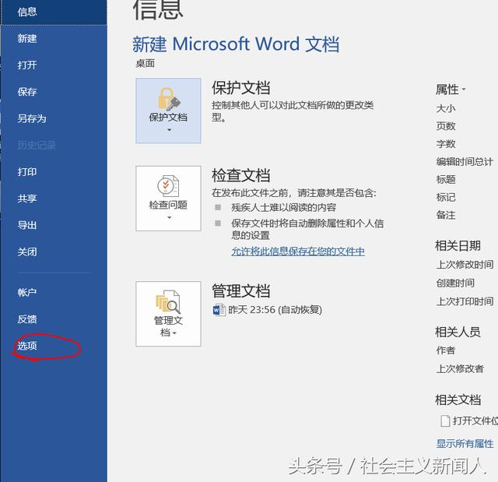Click the 显示所有属性 link
The height and width of the screenshot is (482, 498).
465,444
